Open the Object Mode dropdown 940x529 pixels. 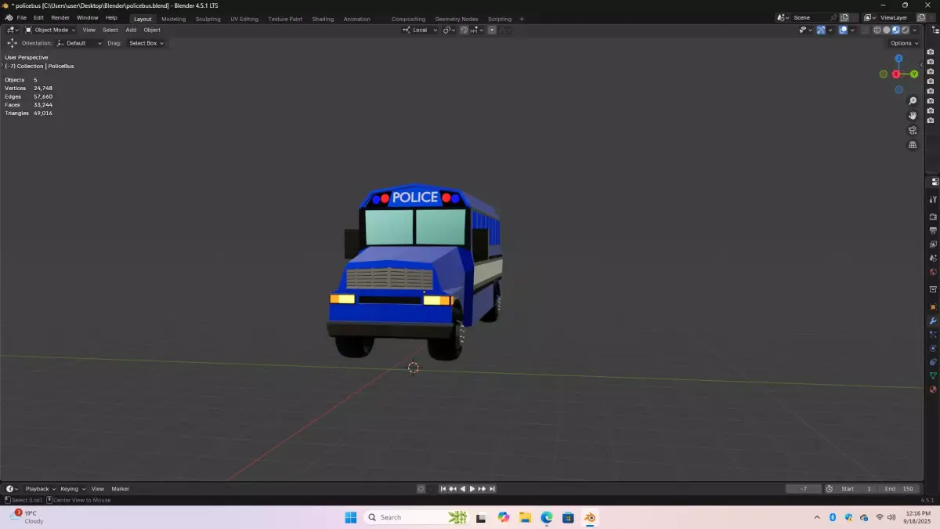click(x=51, y=30)
